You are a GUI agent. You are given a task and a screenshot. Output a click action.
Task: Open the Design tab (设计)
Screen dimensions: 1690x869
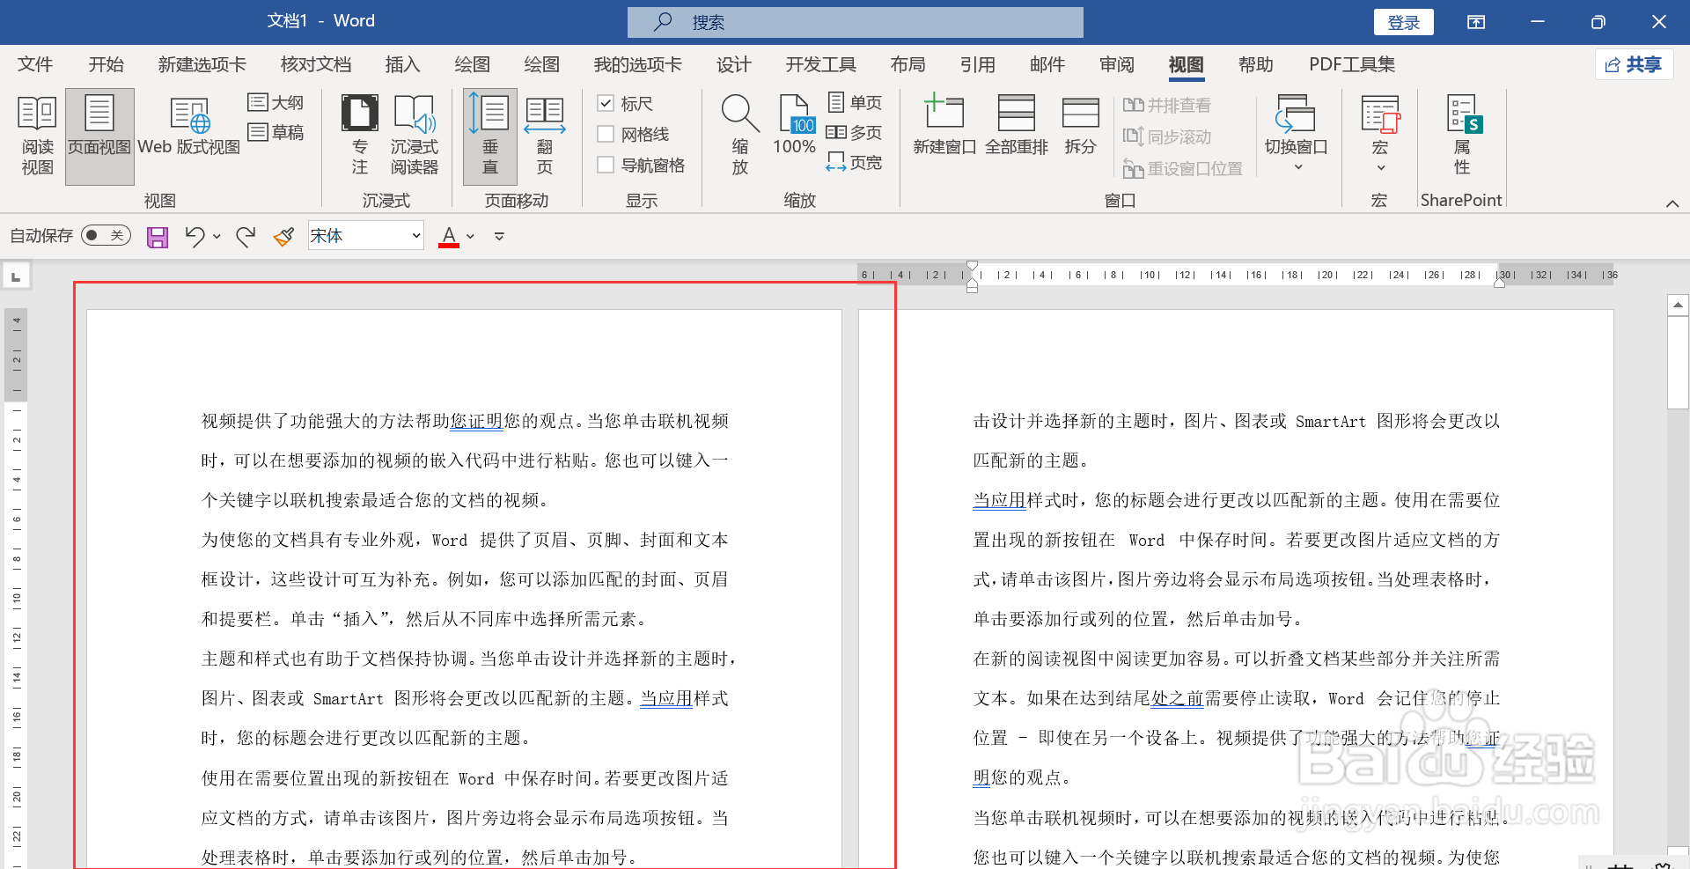click(x=734, y=64)
